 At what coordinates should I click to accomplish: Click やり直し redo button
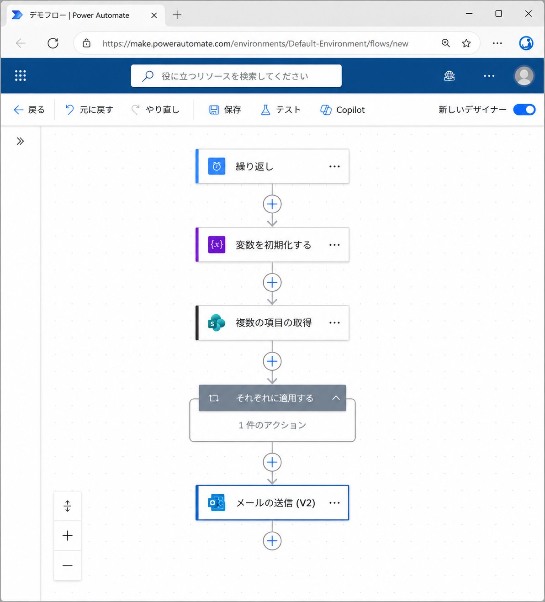[155, 110]
